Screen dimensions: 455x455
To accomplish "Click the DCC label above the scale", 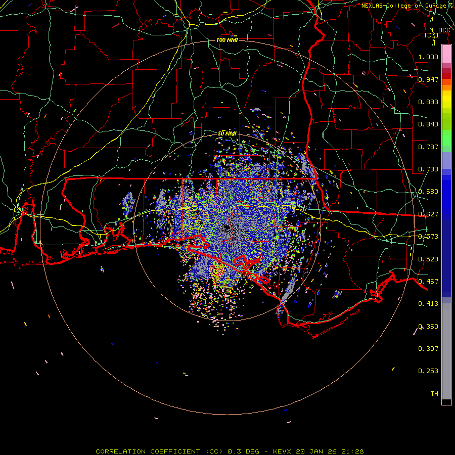I will (444, 30).
